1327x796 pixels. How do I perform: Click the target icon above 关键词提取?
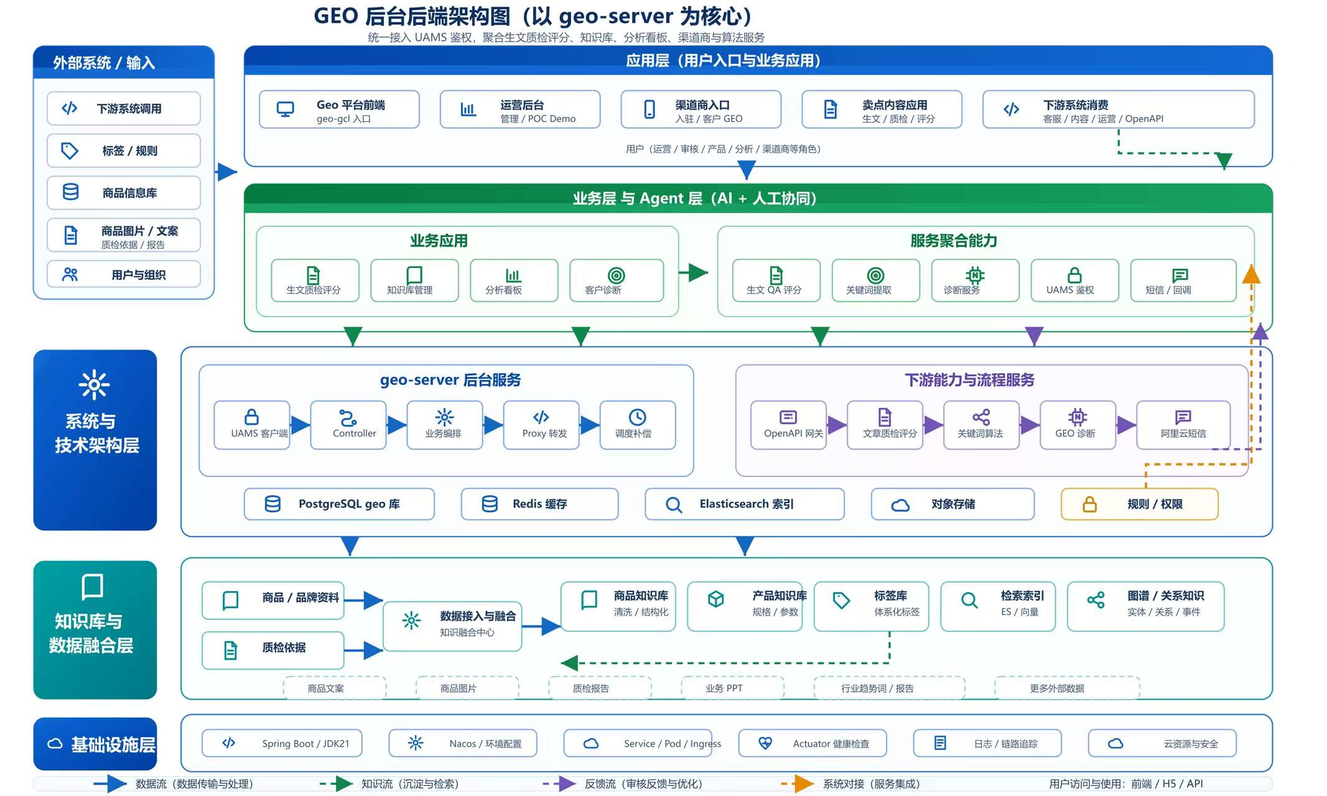click(875, 275)
